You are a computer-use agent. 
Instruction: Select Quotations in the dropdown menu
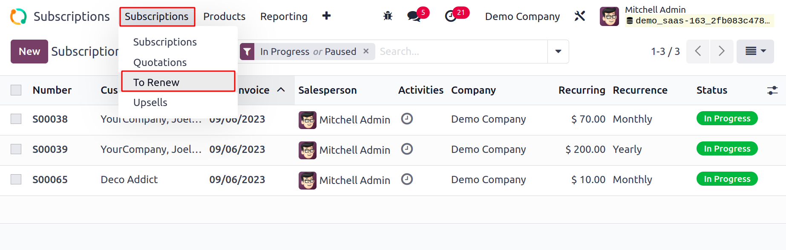pos(160,62)
